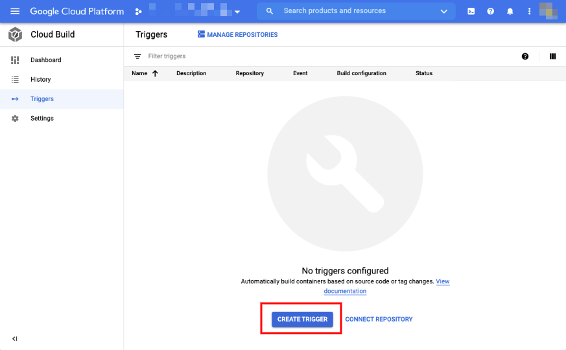The width and height of the screenshot is (566, 350).
Task: Open the three-dot more options menu
Action: coord(529,11)
